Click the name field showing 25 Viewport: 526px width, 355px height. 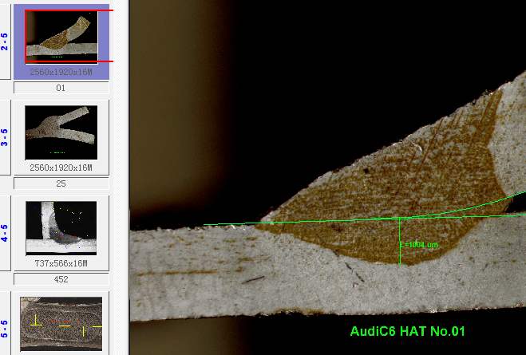click(61, 183)
